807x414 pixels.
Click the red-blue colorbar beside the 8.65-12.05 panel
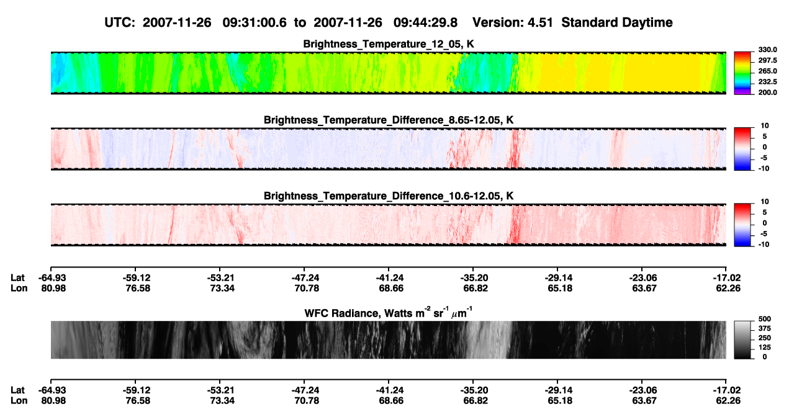coord(742,149)
